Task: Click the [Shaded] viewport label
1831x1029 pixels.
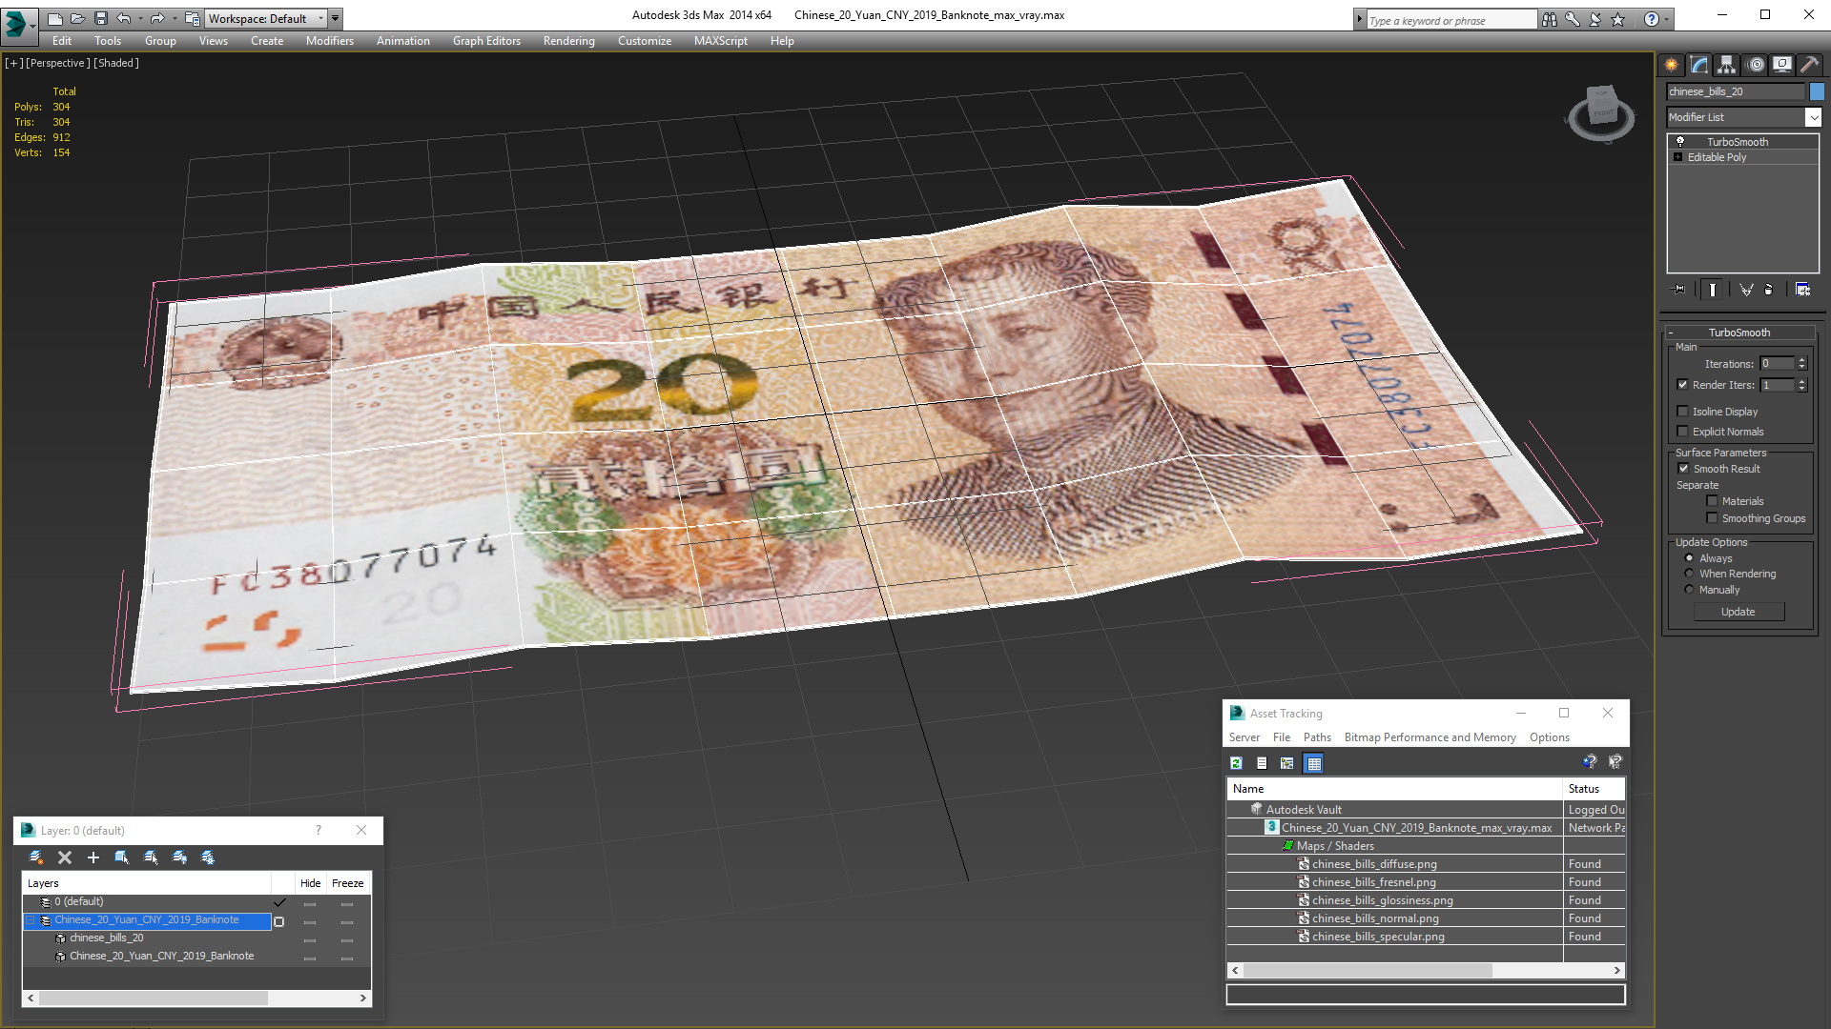Action: [116, 63]
